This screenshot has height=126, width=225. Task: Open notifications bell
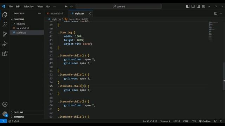(x=221, y=121)
